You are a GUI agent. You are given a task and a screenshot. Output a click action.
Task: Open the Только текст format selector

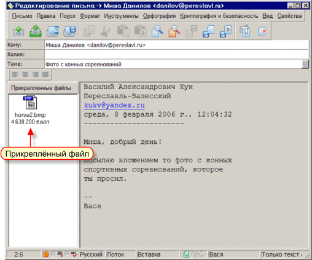pos(281,254)
